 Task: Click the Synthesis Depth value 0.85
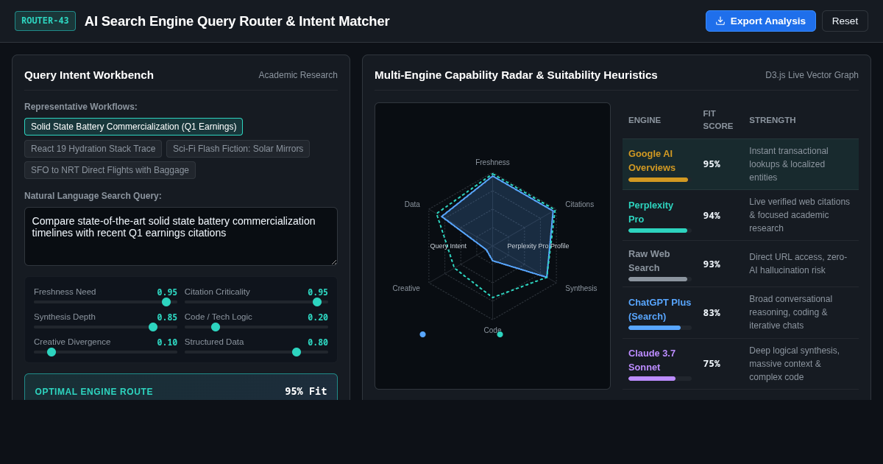(x=167, y=317)
